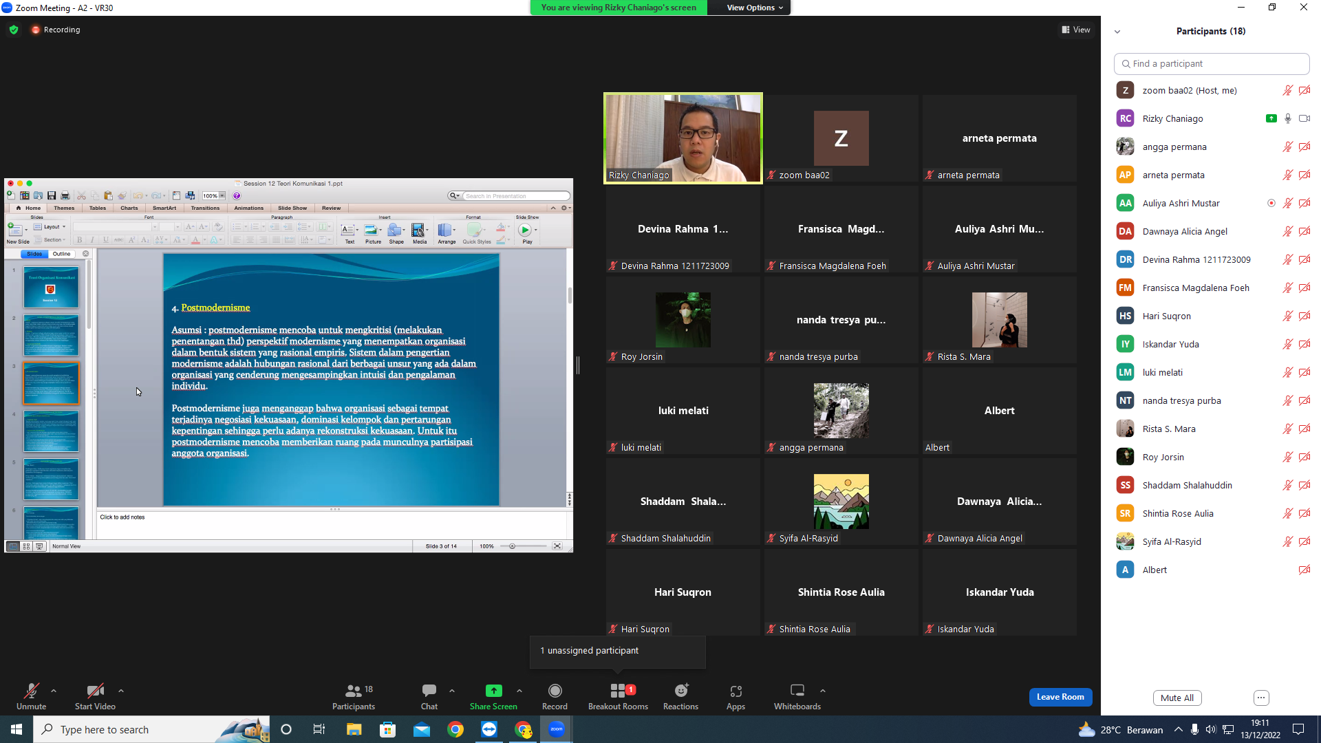Click the Share Screen icon
Screen dimensions: 1321x743
click(493, 691)
